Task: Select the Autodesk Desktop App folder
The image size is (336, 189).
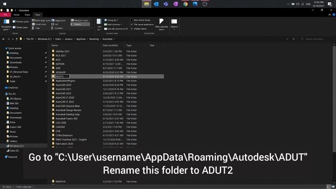Action: tap(68, 114)
